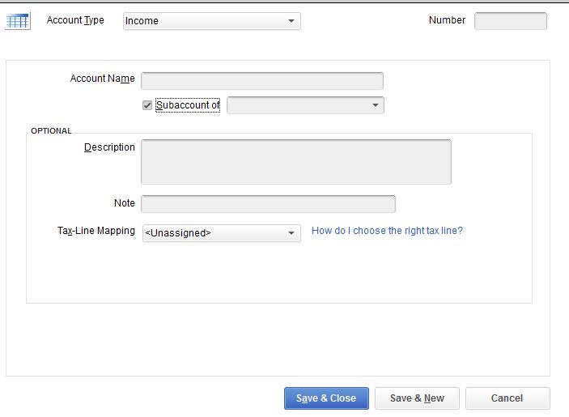569x417 pixels.
Task: Click into the Description text area
Action: pos(296,162)
